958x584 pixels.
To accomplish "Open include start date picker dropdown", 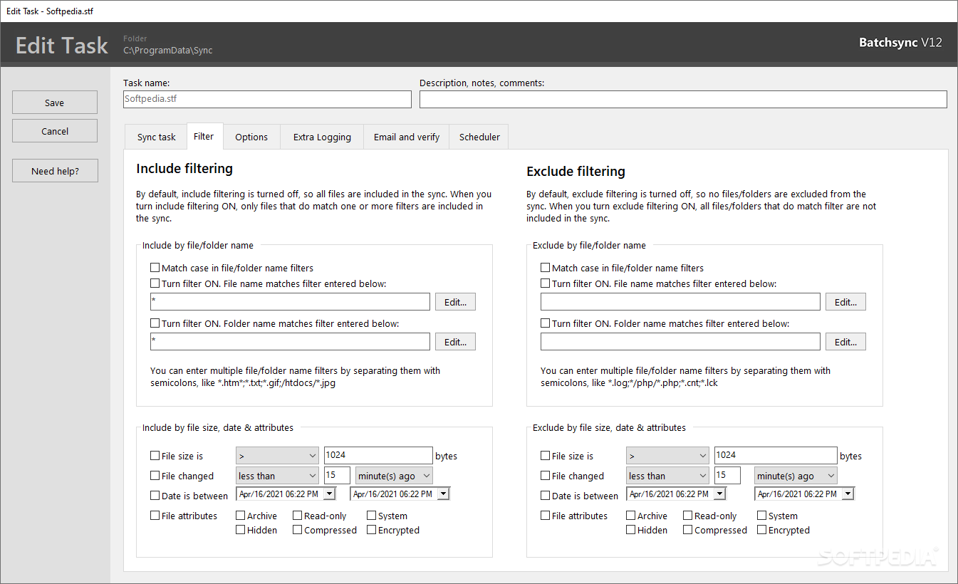I will pos(329,494).
